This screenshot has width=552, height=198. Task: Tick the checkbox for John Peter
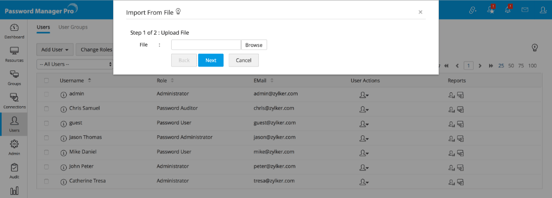[46, 167]
